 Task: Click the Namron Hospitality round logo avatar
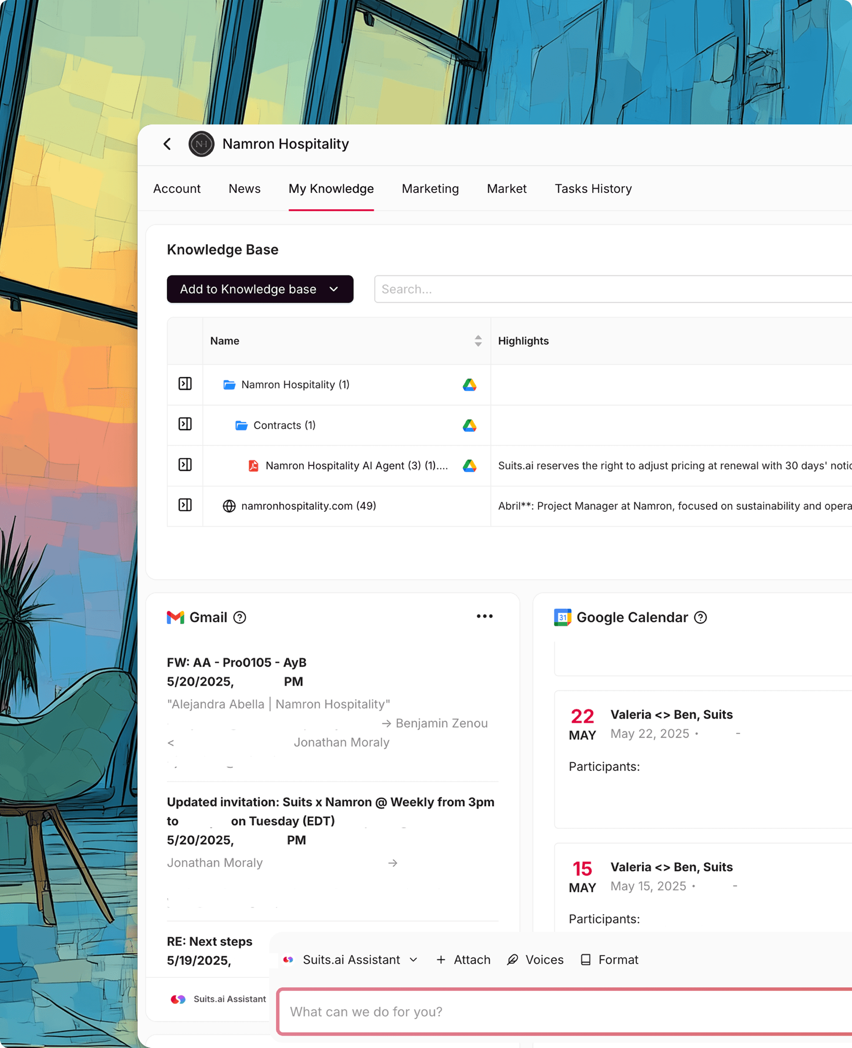click(201, 144)
